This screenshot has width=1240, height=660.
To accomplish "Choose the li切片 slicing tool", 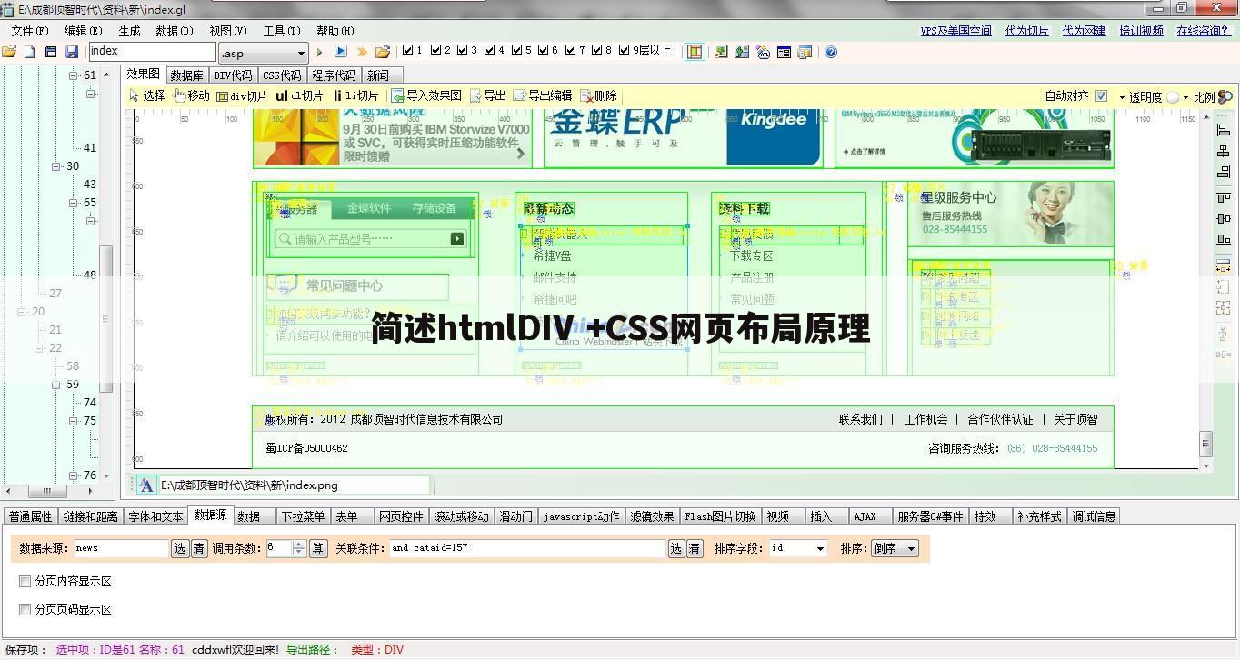I will tap(355, 95).
